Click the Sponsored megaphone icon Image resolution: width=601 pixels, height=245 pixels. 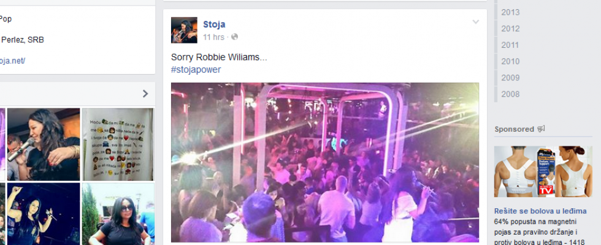(x=542, y=129)
